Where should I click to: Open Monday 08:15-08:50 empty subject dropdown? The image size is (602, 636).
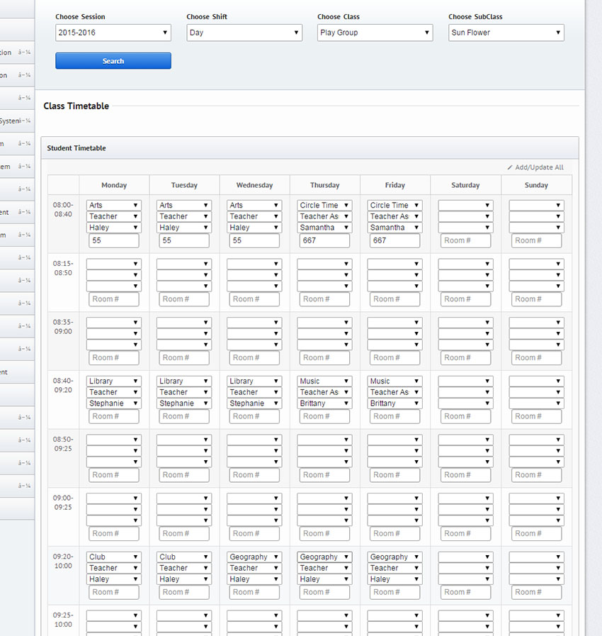tap(113, 264)
